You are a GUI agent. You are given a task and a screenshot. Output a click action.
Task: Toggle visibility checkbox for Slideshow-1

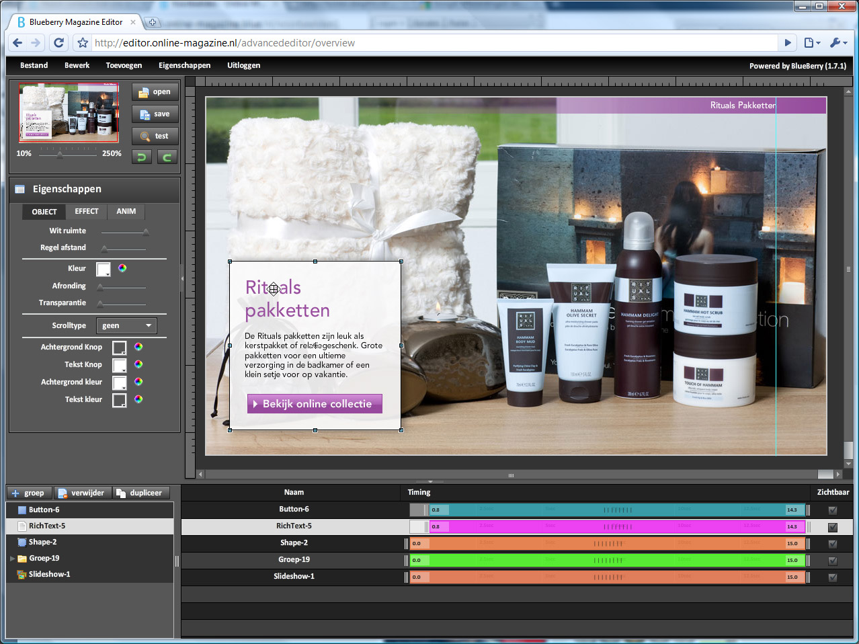pos(833,577)
